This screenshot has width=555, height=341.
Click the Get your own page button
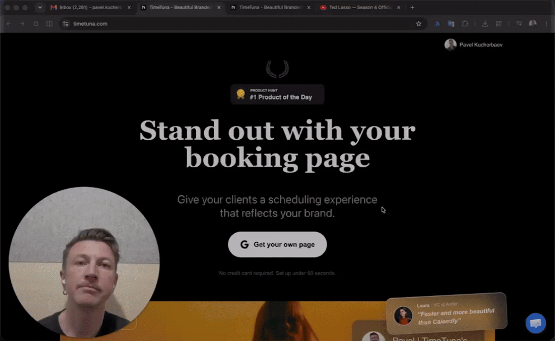[x=277, y=244]
